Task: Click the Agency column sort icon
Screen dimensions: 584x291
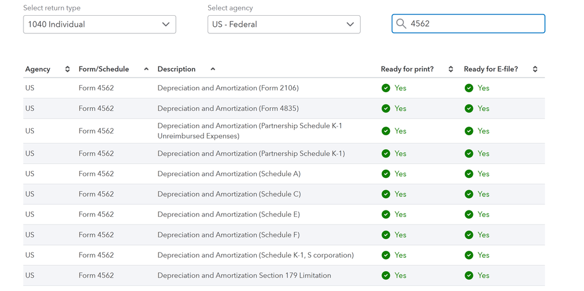Action: point(67,69)
